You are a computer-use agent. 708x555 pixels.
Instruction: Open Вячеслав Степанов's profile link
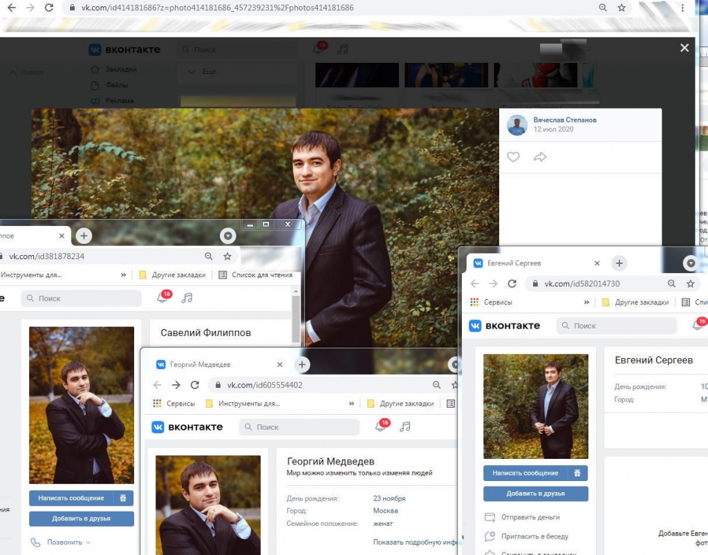tap(564, 120)
